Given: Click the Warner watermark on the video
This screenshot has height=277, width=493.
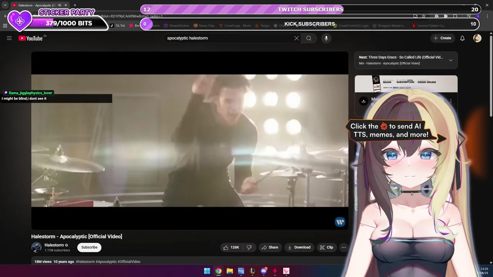Looking at the screenshot, I should (340, 222).
